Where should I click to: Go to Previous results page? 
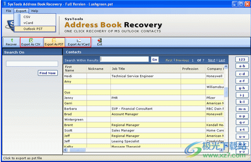pos(182,60)
